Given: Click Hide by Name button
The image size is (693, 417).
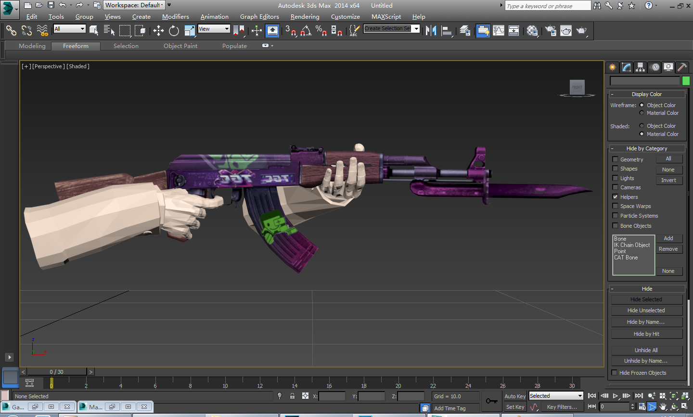Looking at the screenshot, I should click(x=647, y=322).
